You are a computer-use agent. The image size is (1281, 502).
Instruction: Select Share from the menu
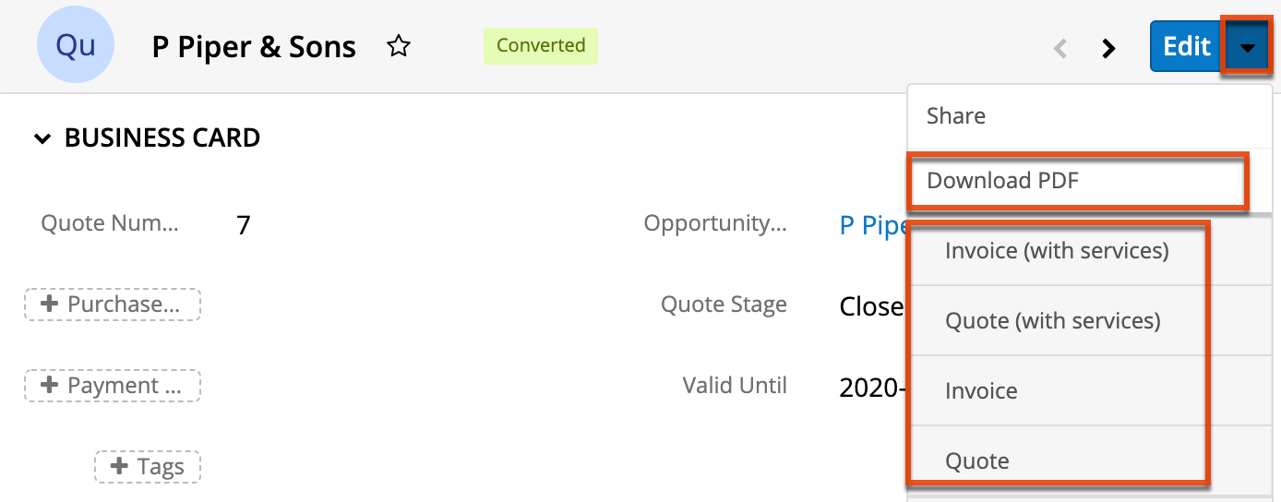956,116
